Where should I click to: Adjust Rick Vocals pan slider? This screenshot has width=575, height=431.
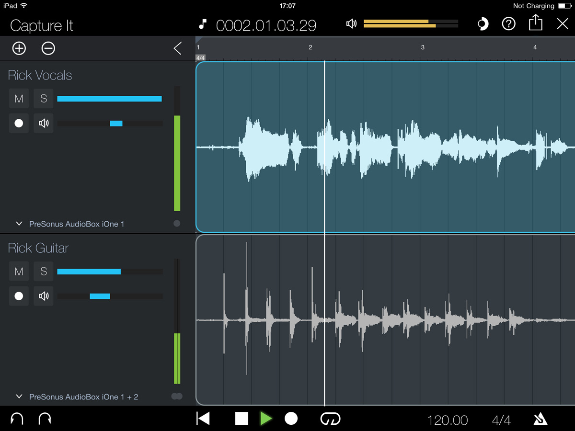point(110,124)
